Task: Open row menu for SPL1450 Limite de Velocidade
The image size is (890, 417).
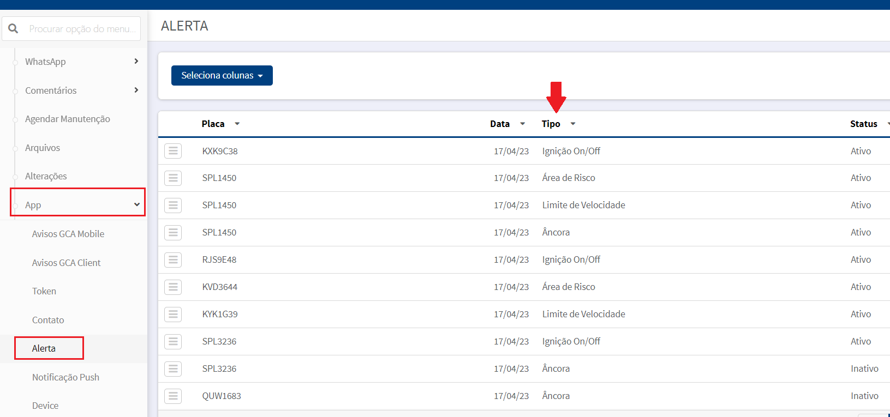Action: pos(173,206)
